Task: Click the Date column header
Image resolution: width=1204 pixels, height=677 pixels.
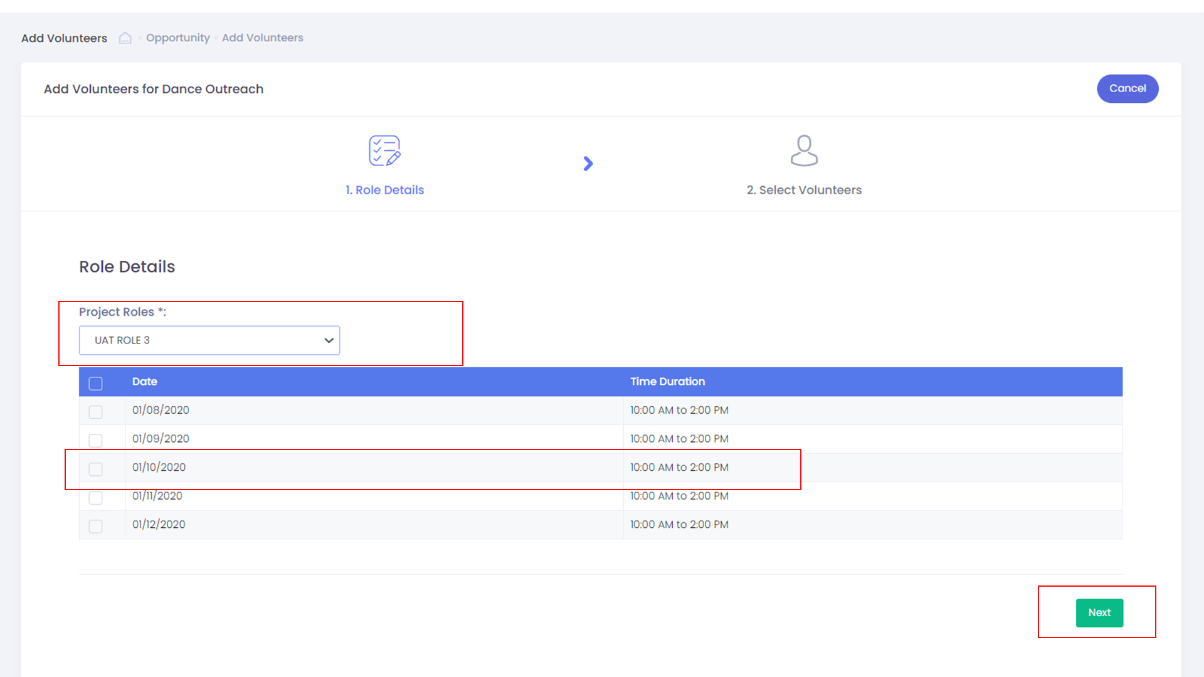Action: [x=144, y=381]
